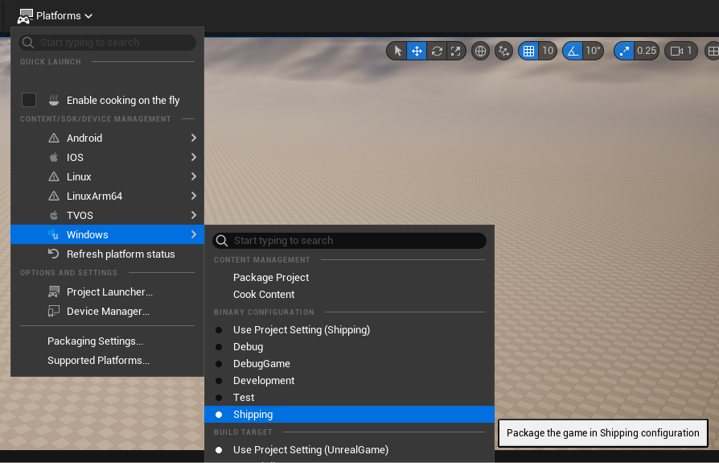Select Cook Content from the submenu
719x463 pixels.
[x=264, y=294]
